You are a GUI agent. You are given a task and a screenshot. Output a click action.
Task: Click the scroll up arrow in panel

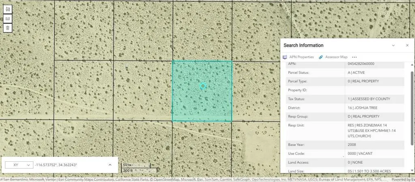[x=413, y=65]
